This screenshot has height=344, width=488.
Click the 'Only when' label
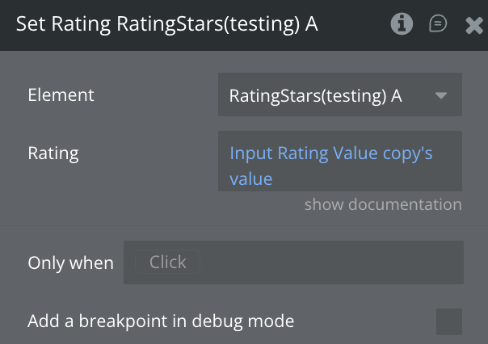coord(70,263)
